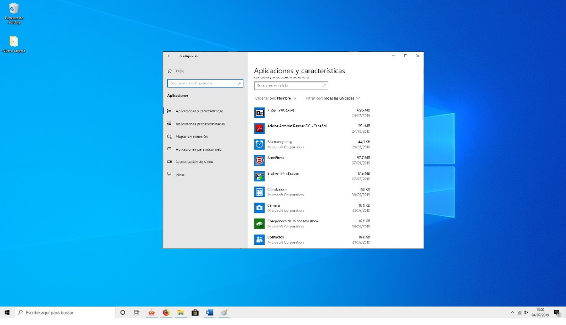The width and height of the screenshot is (566, 325).
Task: Open Firefox from the taskbar
Action: point(166,313)
